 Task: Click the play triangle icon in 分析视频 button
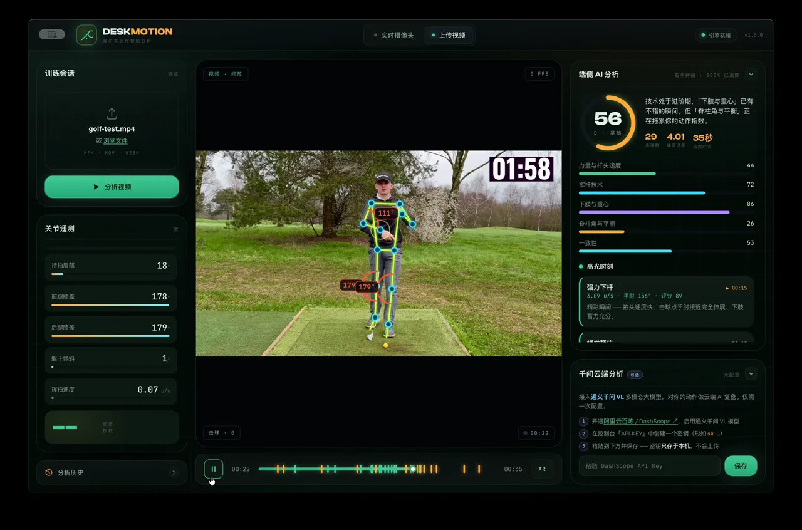[96, 187]
